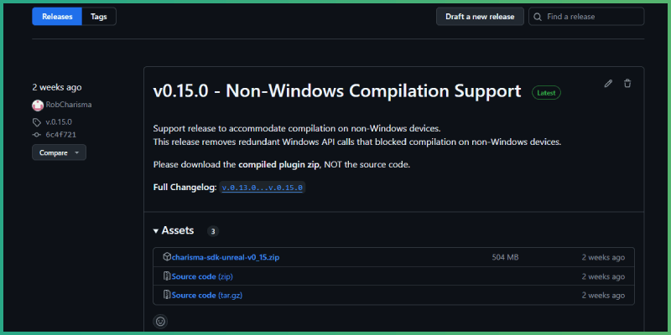The image size is (671, 335).
Task: Click the pencil icon to edit release
Action: [x=608, y=84]
